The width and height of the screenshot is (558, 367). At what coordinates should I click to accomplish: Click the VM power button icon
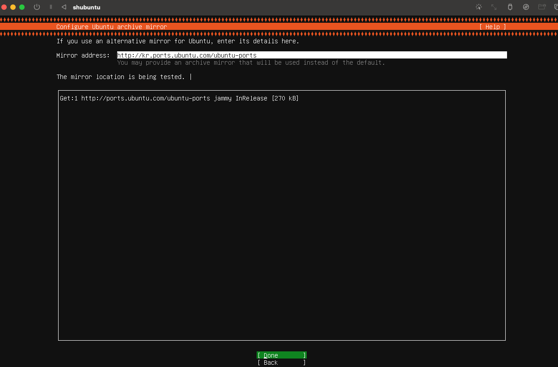coord(37,7)
